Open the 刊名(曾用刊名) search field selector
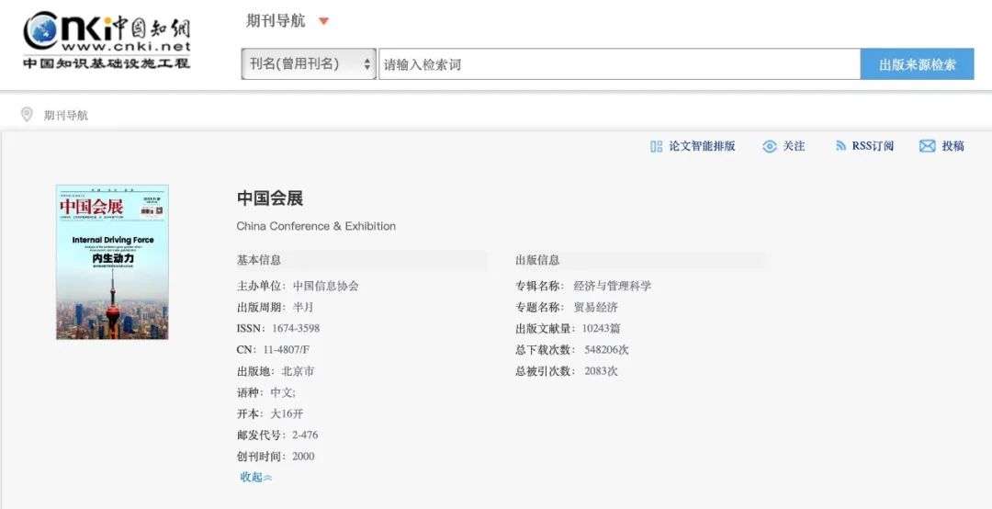This screenshot has width=992, height=509. click(309, 64)
